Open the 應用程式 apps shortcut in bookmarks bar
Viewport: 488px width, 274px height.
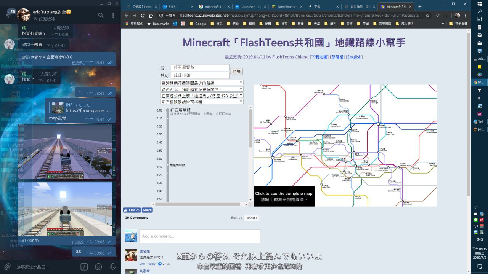(x=133, y=24)
